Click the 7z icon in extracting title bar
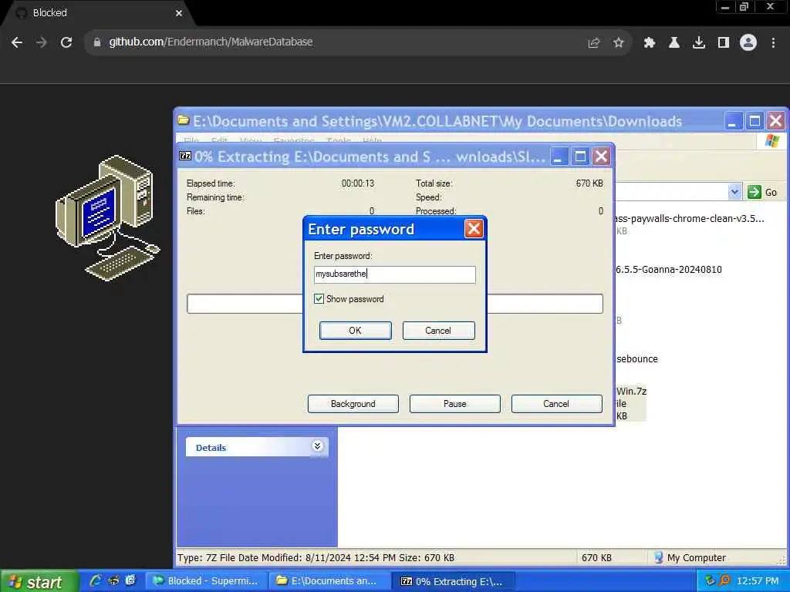The width and height of the screenshot is (790, 592). [x=185, y=156]
